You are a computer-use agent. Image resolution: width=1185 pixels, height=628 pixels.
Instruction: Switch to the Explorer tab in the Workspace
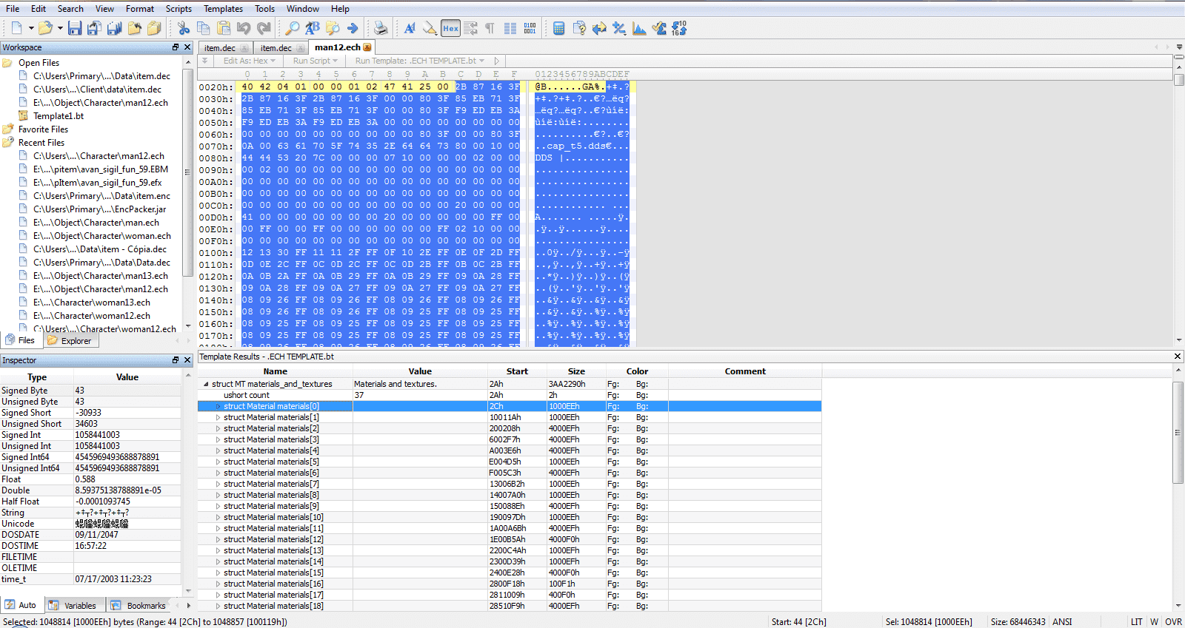(x=70, y=340)
